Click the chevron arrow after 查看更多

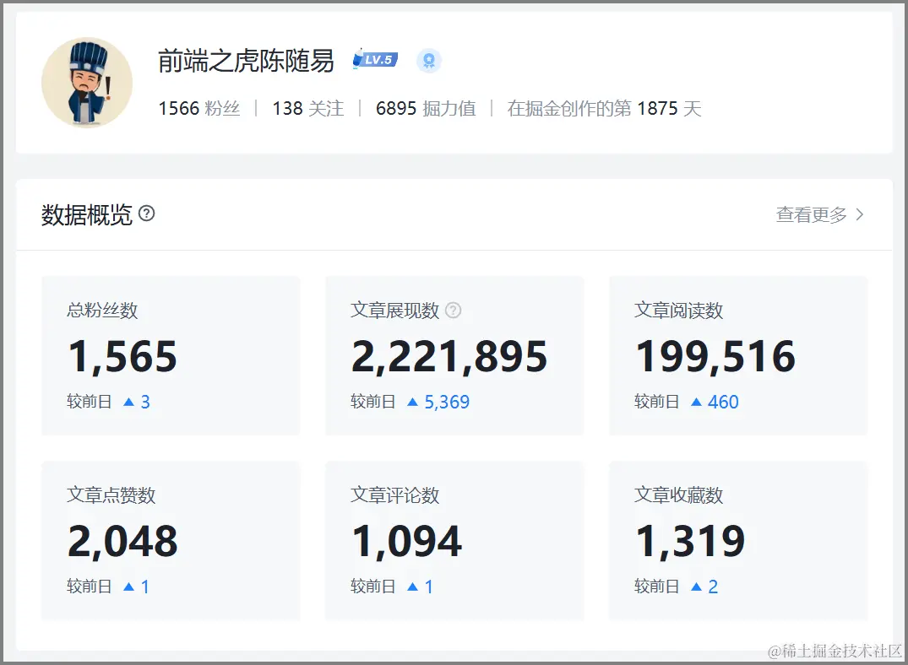860,214
